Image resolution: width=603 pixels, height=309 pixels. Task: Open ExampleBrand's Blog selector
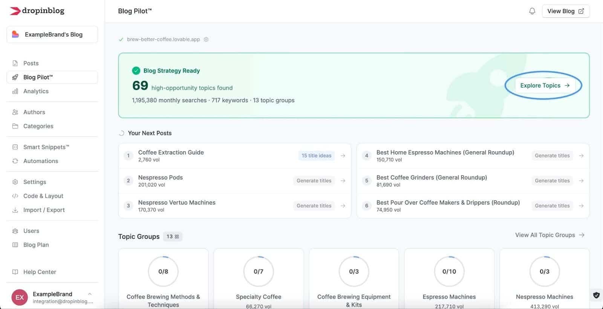pos(52,34)
